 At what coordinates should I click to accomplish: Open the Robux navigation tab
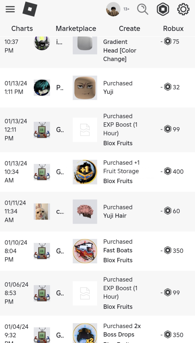pyautogui.click(x=173, y=29)
